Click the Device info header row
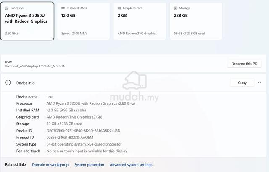Screen dimensions: 269x172 tap(133, 82)
